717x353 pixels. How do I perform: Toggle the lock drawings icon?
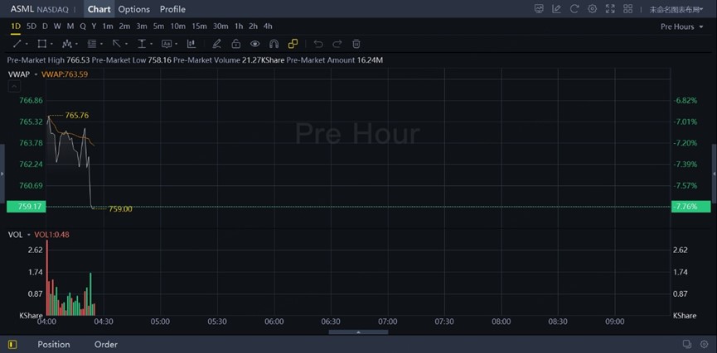click(236, 44)
